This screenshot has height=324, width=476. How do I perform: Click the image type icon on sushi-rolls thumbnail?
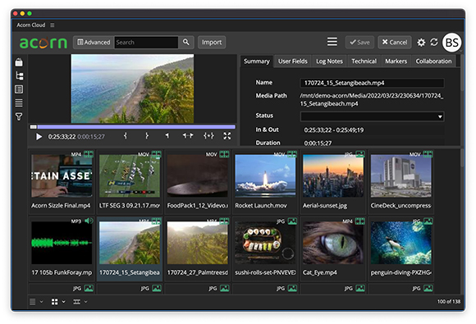[x=292, y=221]
